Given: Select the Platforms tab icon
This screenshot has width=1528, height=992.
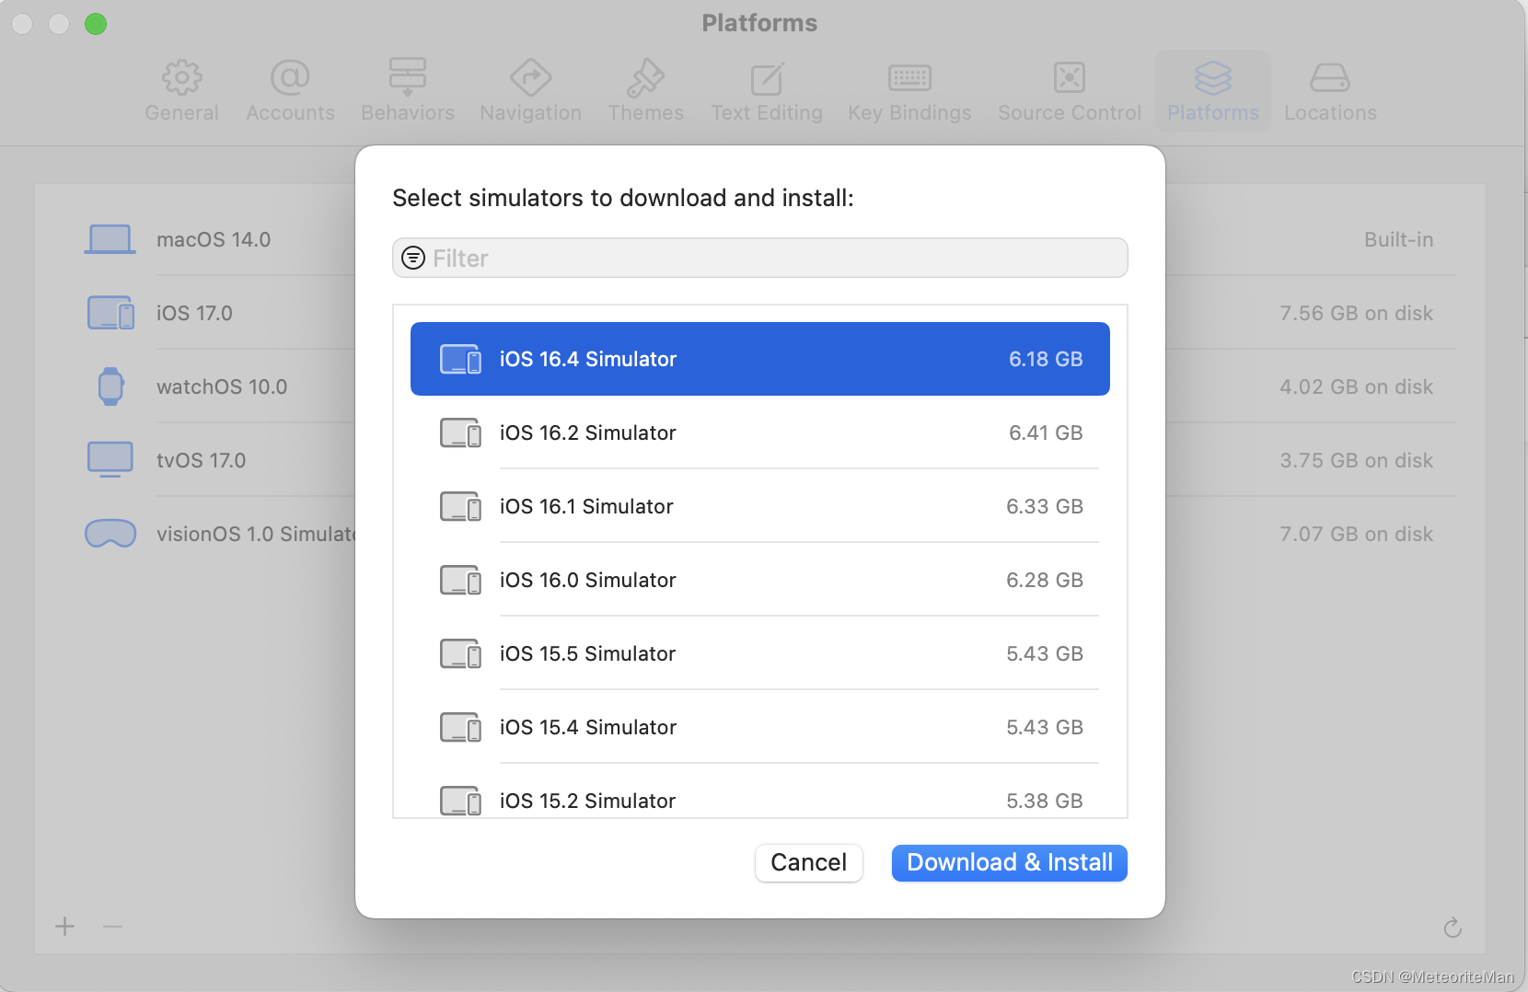Looking at the screenshot, I should (x=1212, y=78).
